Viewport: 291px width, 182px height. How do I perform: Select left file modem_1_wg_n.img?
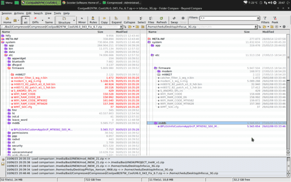click(27, 81)
